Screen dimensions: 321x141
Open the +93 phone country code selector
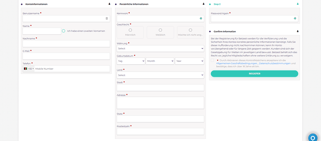click(x=29, y=69)
